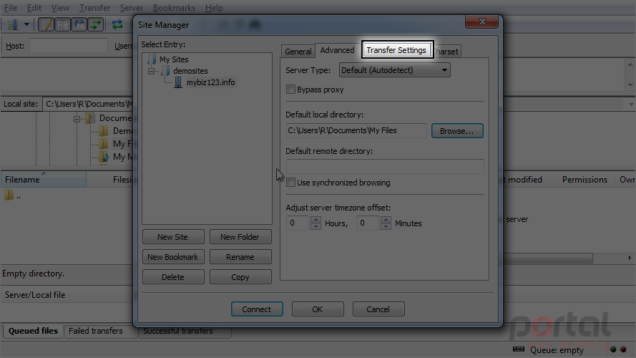Focus the Default remote directory field
This screenshot has height=358, width=636.
(x=385, y=166)
